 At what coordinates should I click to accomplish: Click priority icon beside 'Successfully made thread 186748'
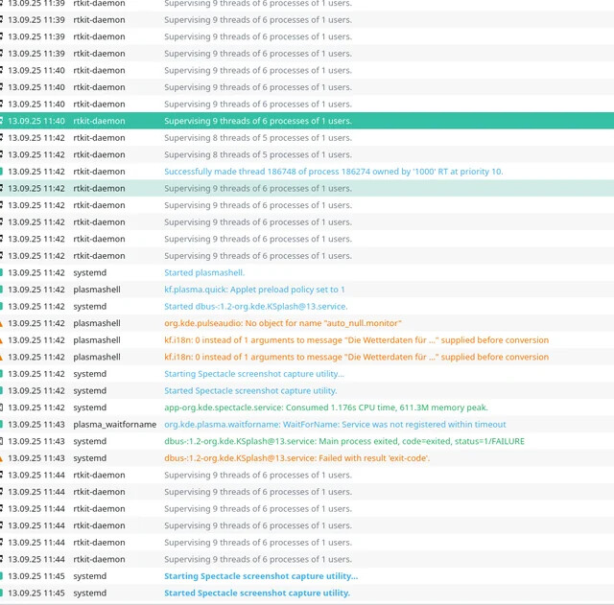point(2,172)
